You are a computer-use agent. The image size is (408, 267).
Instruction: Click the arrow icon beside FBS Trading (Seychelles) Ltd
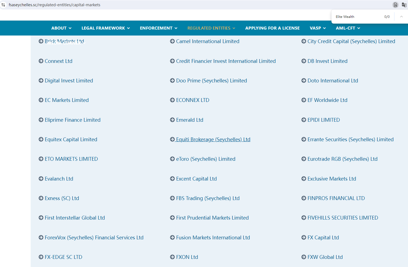tap(172, 198)
